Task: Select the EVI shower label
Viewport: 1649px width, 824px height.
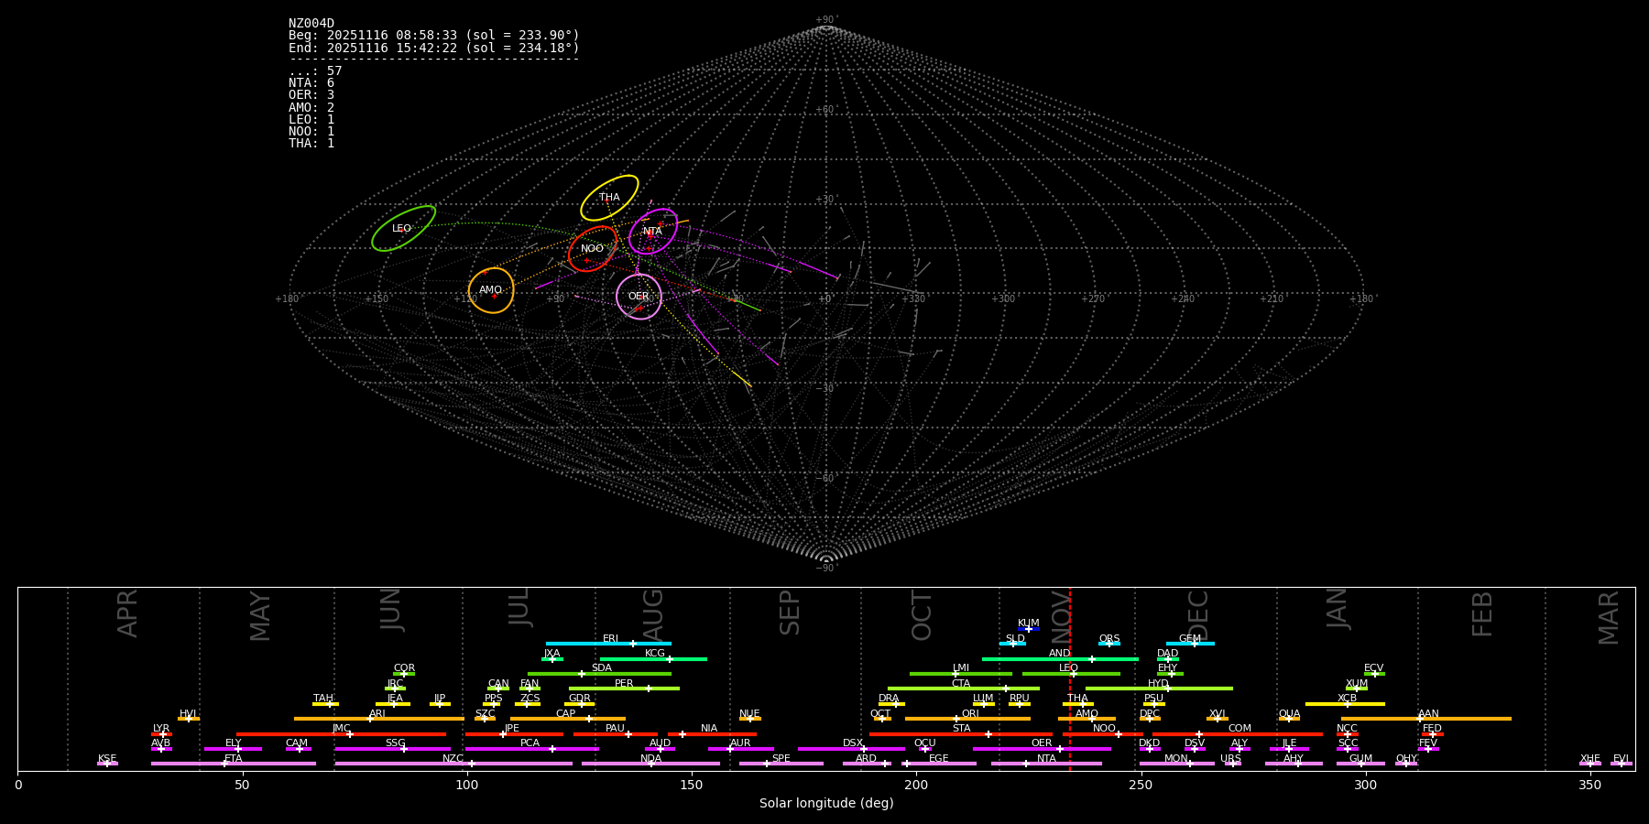Action: (1621, 759)
